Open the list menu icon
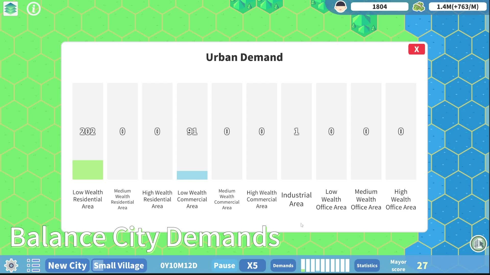The height and width of the screenshot is (275, 490). (x=33, y=265)
